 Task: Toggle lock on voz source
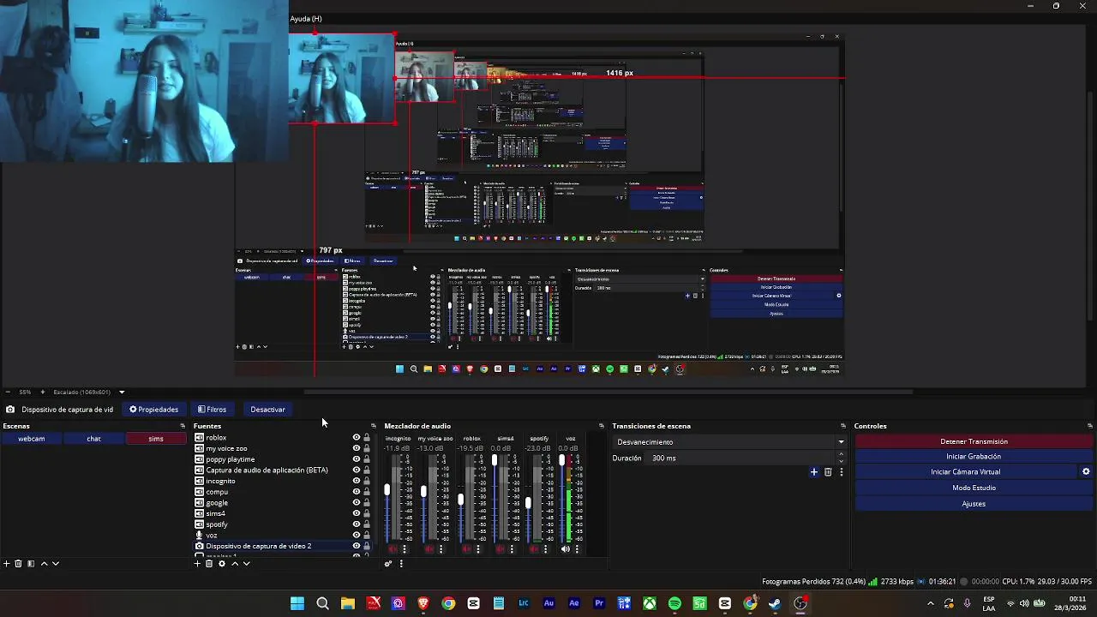click(367, 535)
